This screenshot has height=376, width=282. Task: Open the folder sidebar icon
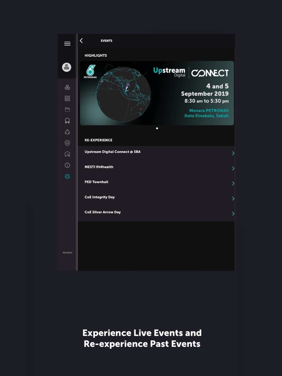(67, 109)
